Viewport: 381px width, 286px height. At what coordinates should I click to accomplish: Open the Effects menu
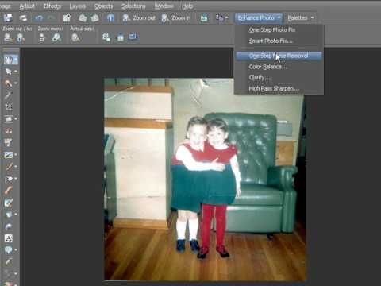(x=52, y=6)
